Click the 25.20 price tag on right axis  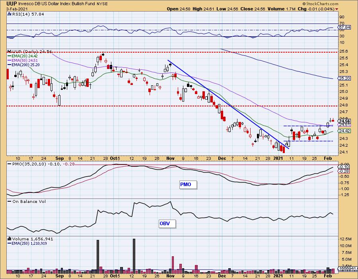point(345,78)
